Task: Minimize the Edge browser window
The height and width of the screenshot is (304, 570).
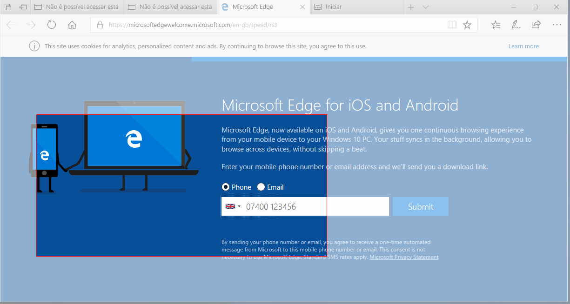Action: click(513, 7)
